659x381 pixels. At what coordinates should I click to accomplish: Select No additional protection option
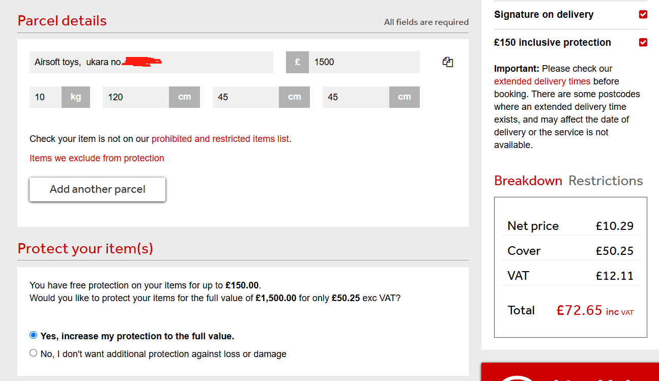coord(34,353)
